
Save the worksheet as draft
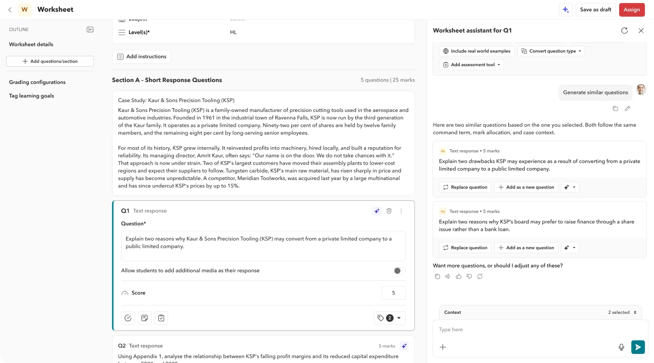(596, 9)
